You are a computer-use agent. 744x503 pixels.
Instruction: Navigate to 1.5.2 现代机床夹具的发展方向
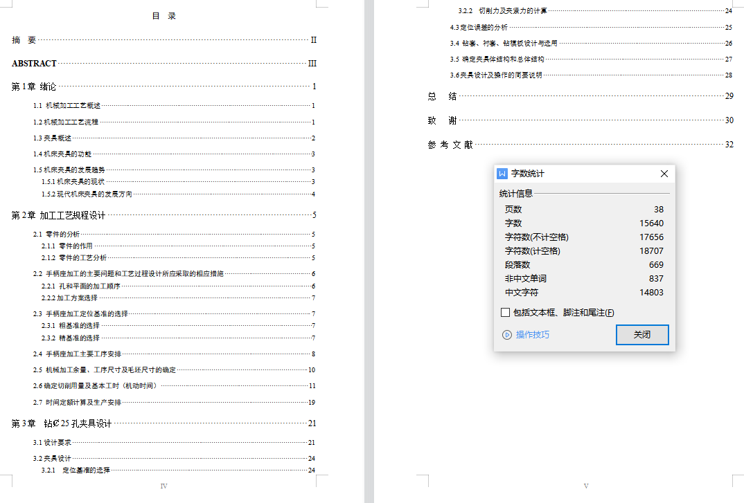coord(87,194)
